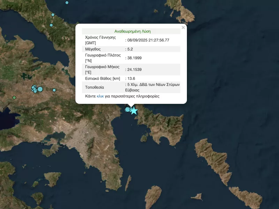Image resolution: width=279 pixels, height=209 pixels.
Task: Click the "Μέγεθος" row label
Action: pos(93,49)
